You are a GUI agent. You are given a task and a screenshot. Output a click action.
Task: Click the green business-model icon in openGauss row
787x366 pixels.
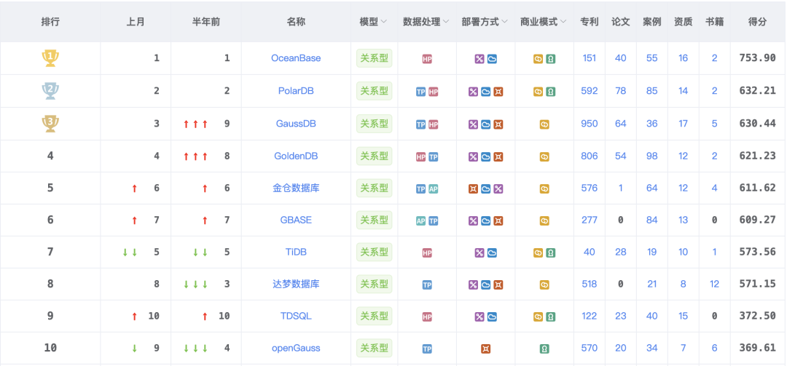[544, 349]
